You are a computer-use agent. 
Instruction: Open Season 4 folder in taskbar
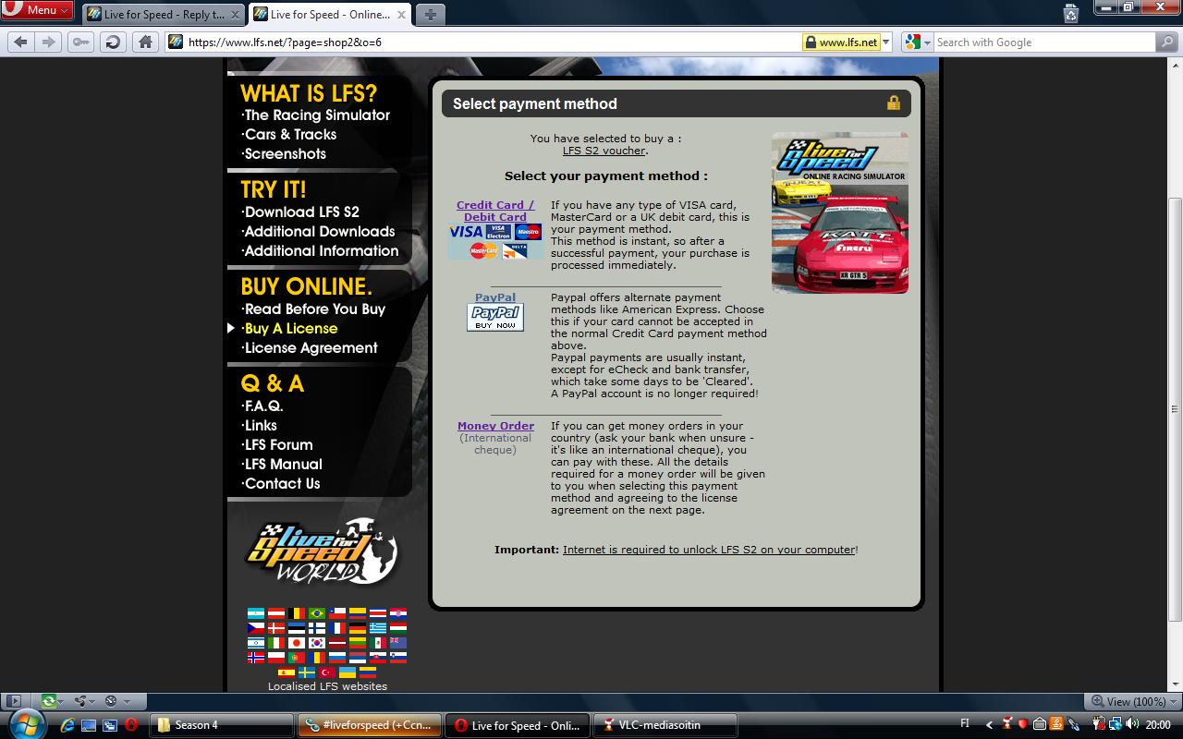[x=224, y=725]
